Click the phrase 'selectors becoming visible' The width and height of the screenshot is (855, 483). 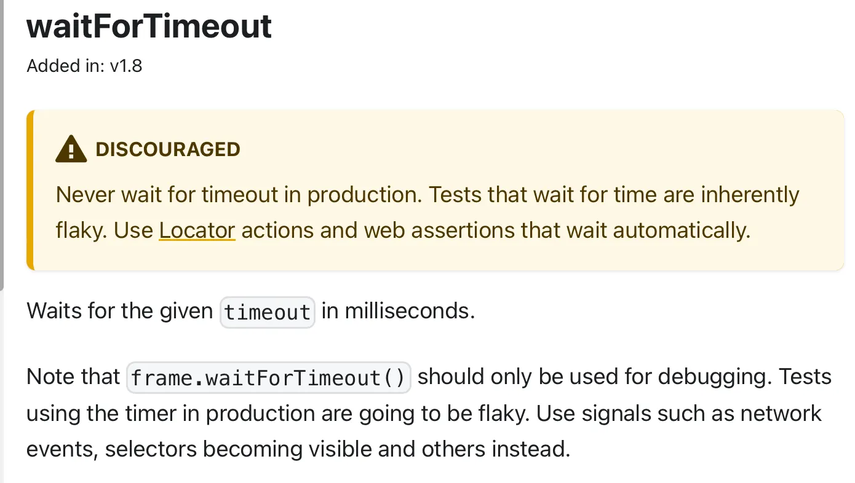(x=238, y=449)
